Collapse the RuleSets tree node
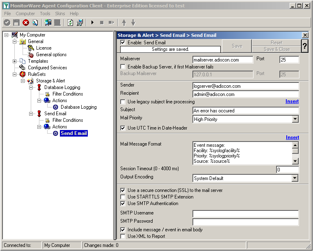313x251 pixels. tap(15, 74)
